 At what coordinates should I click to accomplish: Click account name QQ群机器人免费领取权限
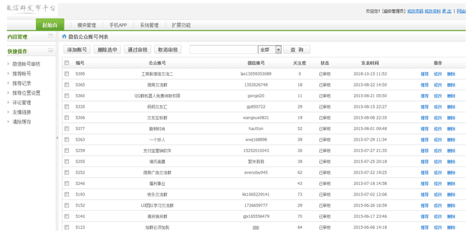157,96
